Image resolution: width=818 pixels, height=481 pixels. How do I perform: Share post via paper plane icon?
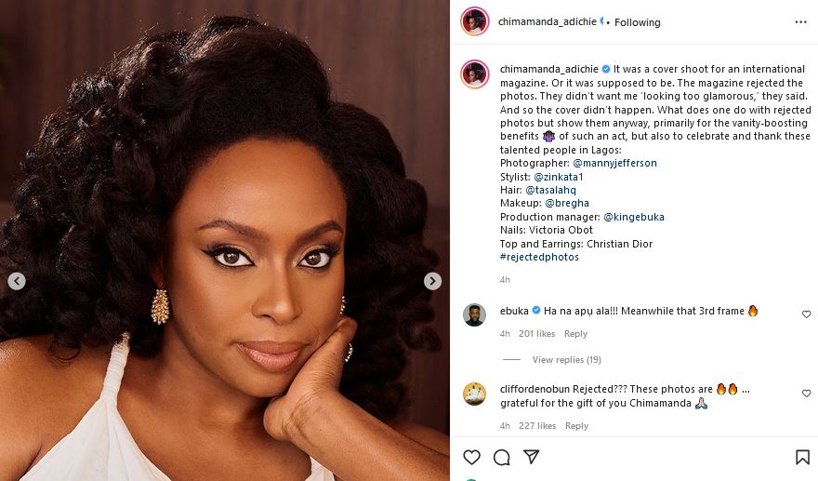click(x=531, y=457)
